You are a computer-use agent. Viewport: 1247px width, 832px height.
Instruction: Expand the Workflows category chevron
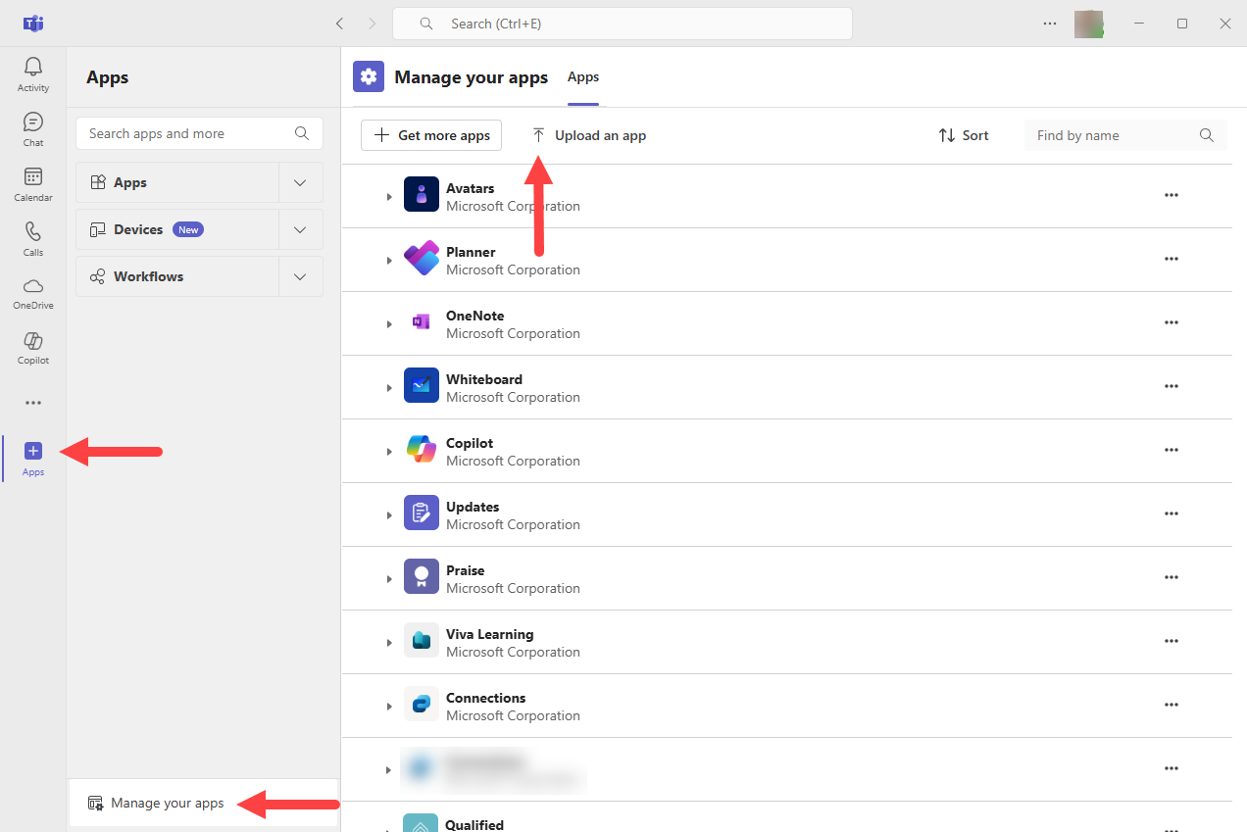[301, 276]
